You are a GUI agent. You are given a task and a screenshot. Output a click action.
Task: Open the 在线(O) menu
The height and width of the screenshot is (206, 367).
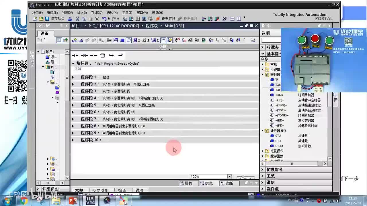coord(97,13)
